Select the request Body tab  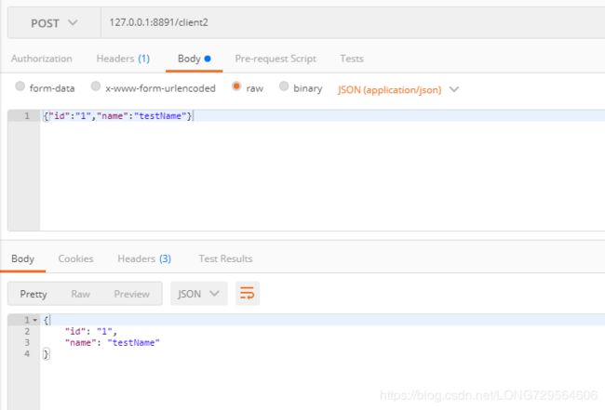tap(195, 59)
